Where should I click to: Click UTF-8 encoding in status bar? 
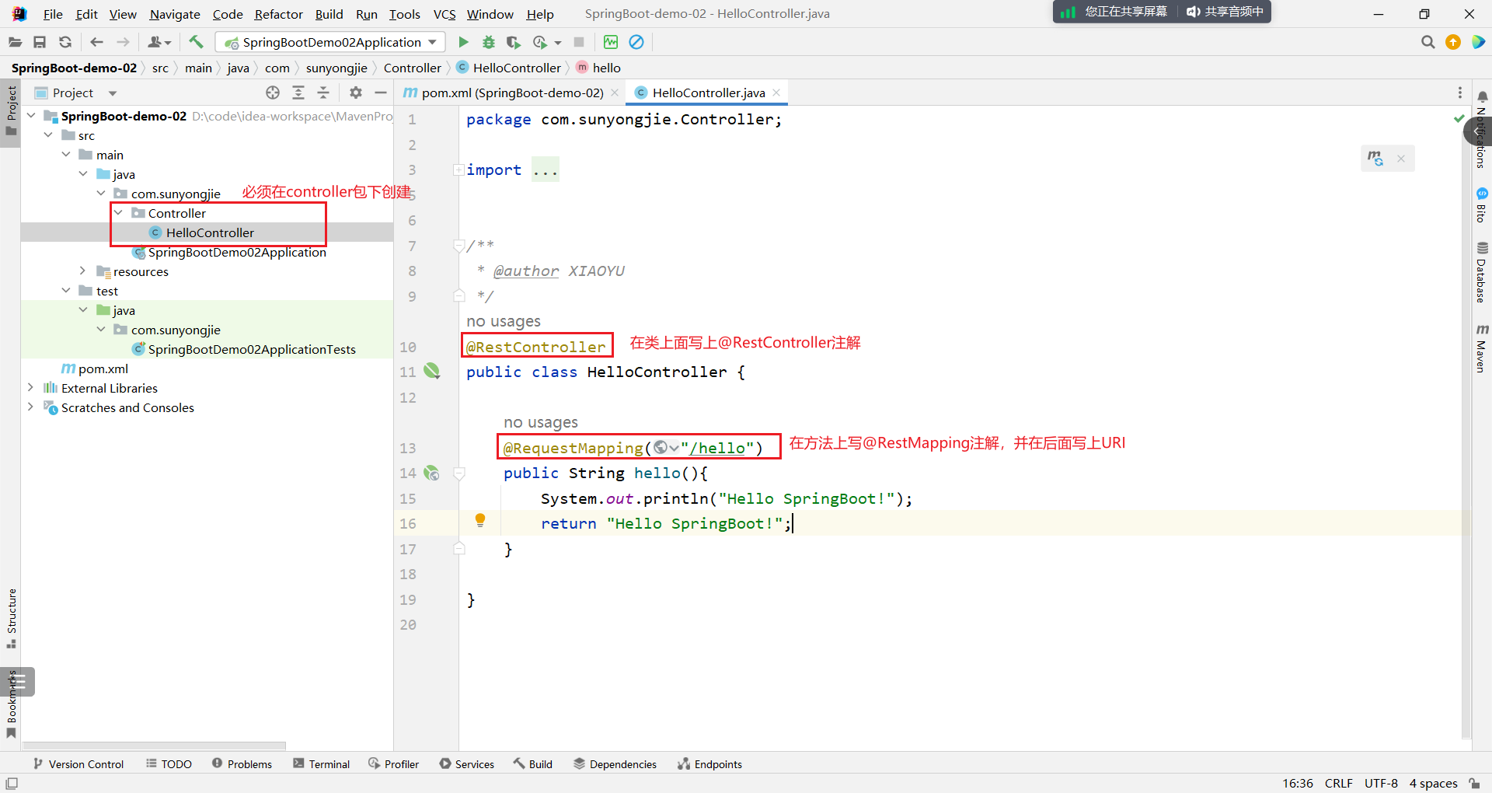(1381, 783)
